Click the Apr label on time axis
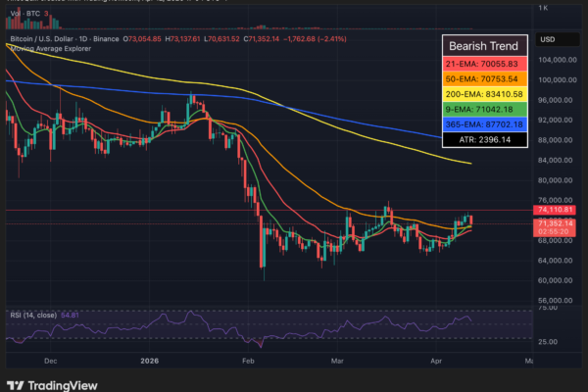Viewport: 588px width, 392px height. point(436,360)
